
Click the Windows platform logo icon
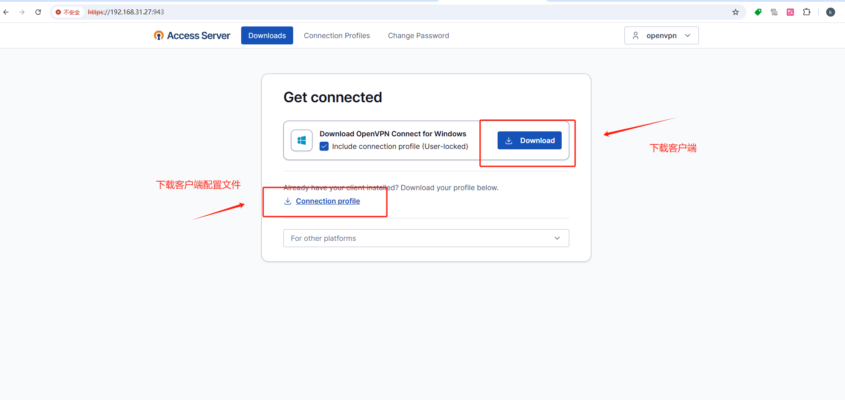click(302, 140)
